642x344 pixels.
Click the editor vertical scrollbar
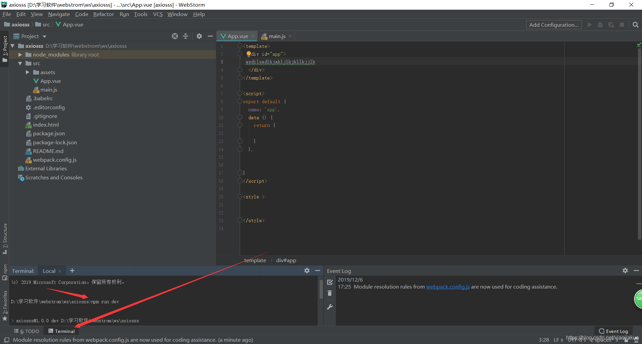click(640, 144)
